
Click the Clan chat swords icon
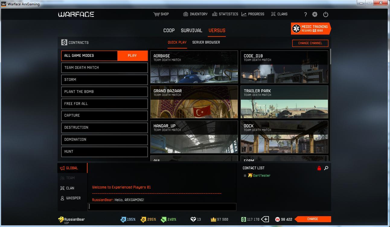pos(62,188)
